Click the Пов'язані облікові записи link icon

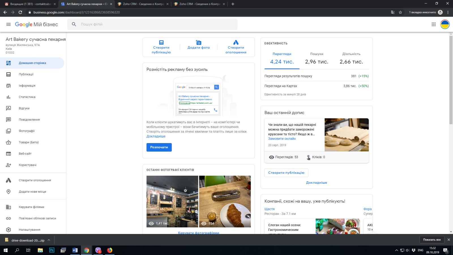8,218
